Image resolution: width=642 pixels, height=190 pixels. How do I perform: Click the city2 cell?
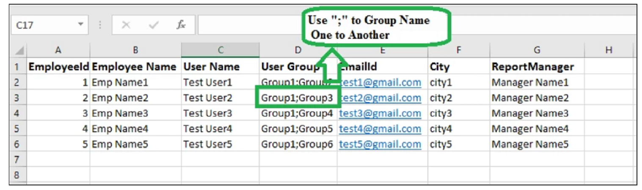tap(459, 98)
